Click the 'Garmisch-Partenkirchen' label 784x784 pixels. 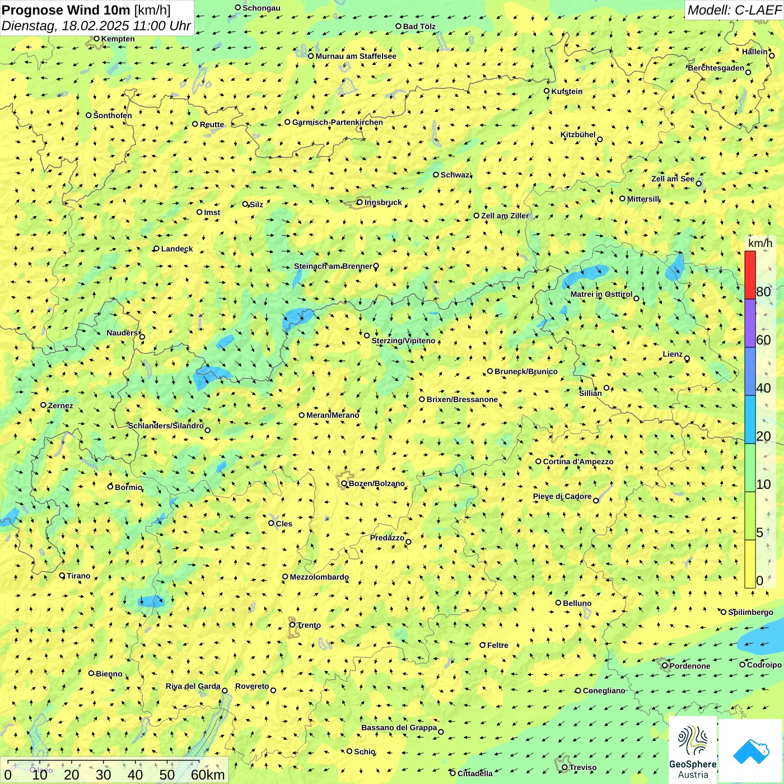(x=338, y=122)
